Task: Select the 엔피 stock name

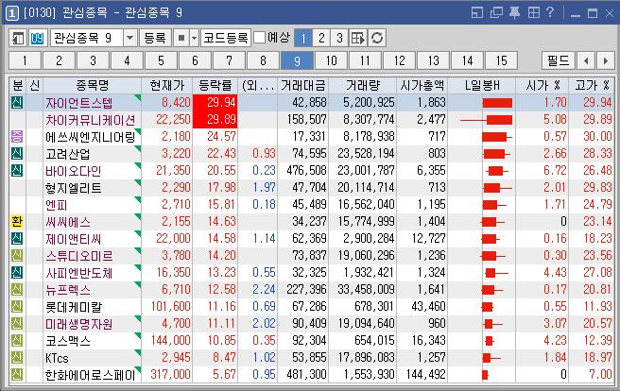Action: (56, 205)
